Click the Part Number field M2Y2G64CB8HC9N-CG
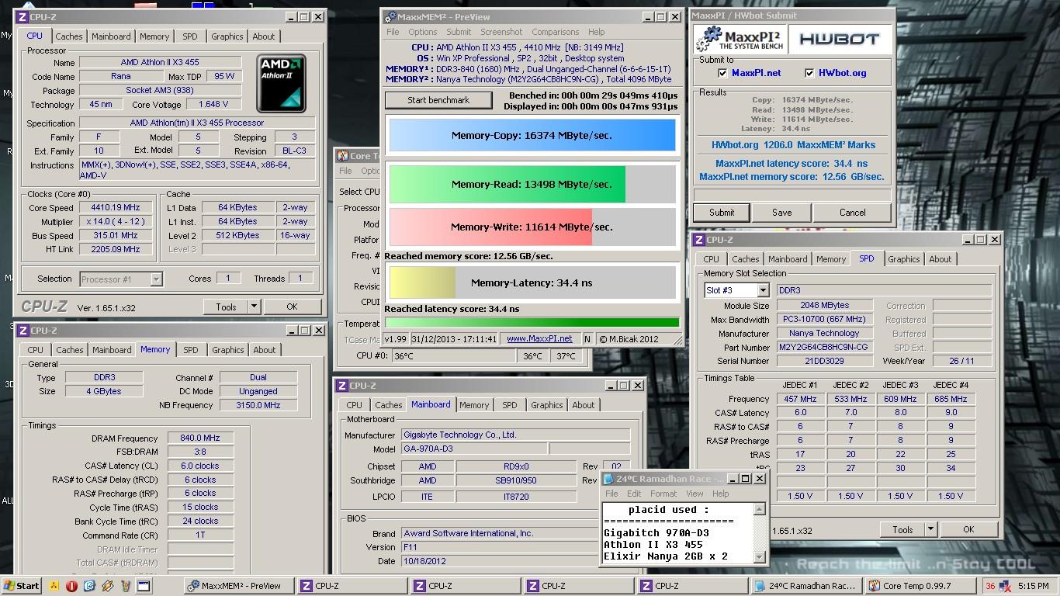 pyautogui.click(x=825, y=348)
